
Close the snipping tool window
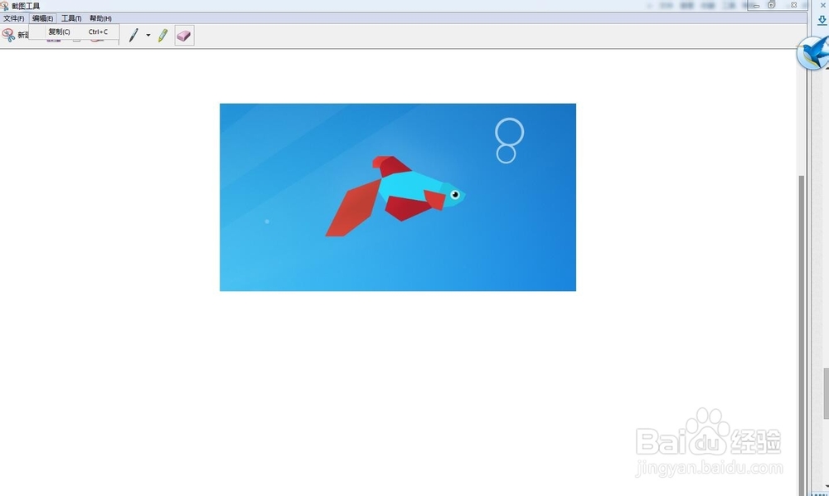tap(793, 5)
